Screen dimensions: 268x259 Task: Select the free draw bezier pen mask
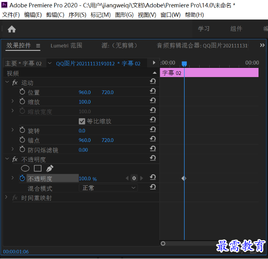pyautogui.click(x=50, y=169)
